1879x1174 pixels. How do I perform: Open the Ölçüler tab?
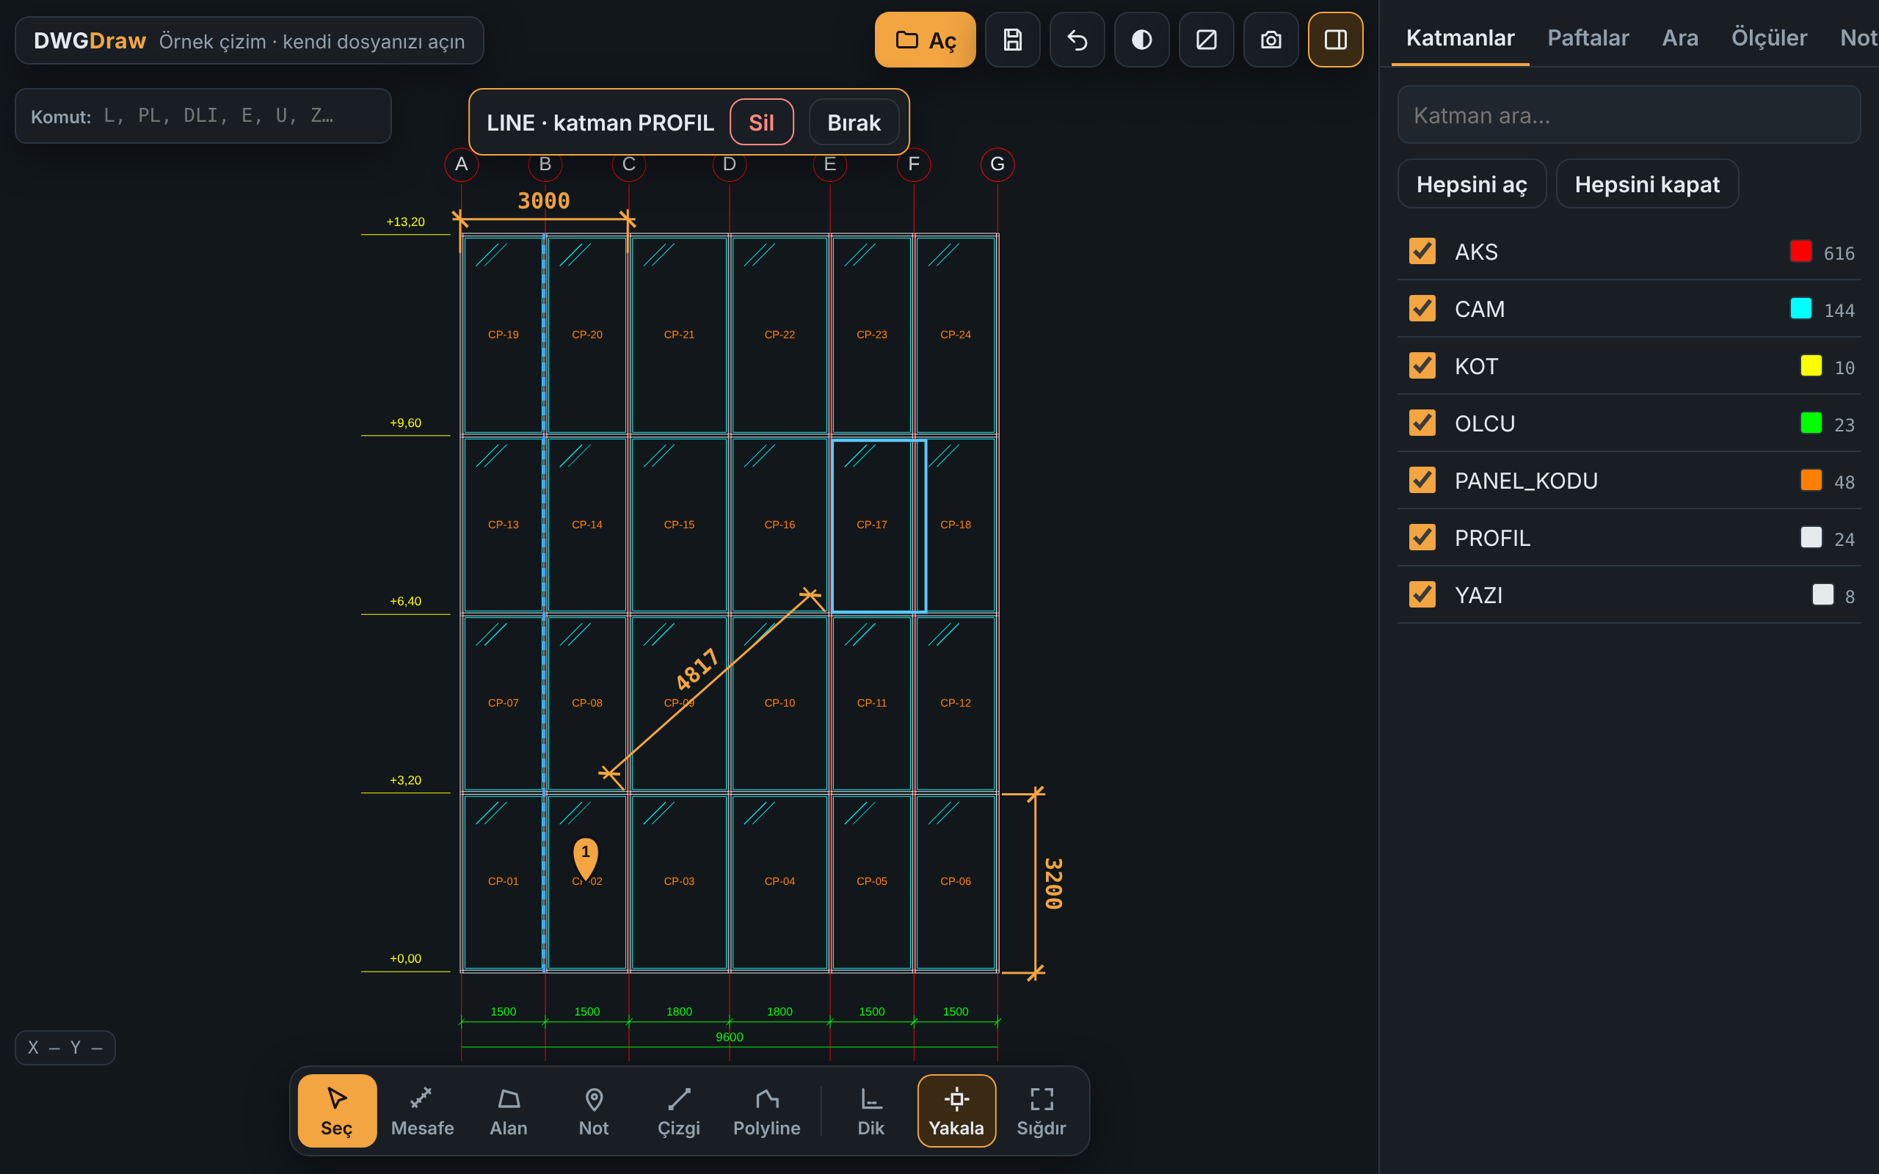click(1768, 37)
